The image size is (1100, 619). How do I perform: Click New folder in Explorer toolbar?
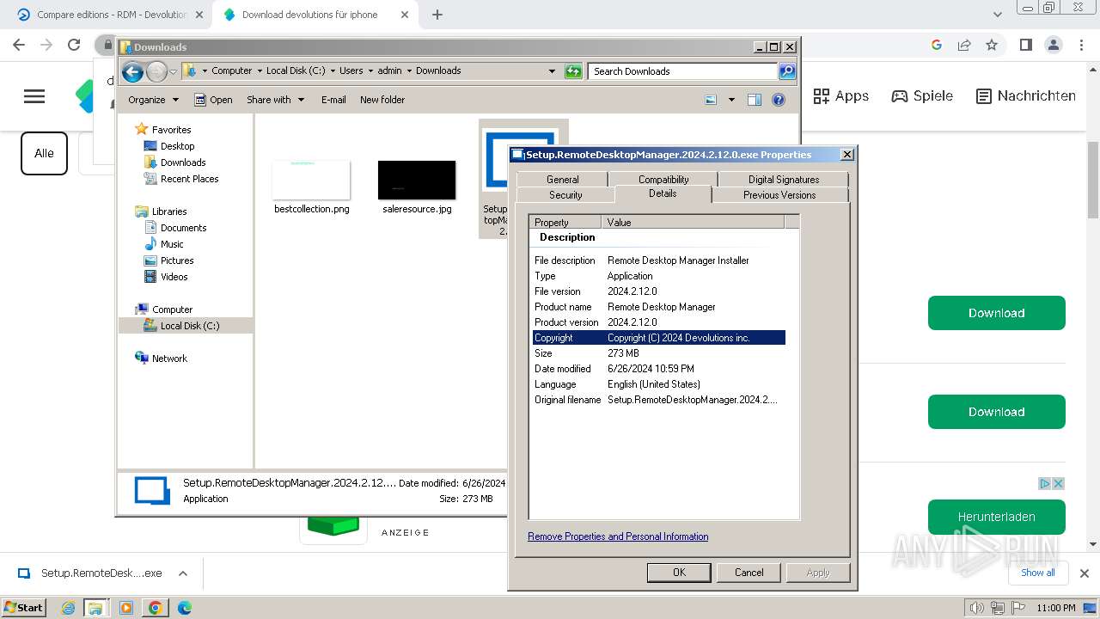tap(382, 100)
